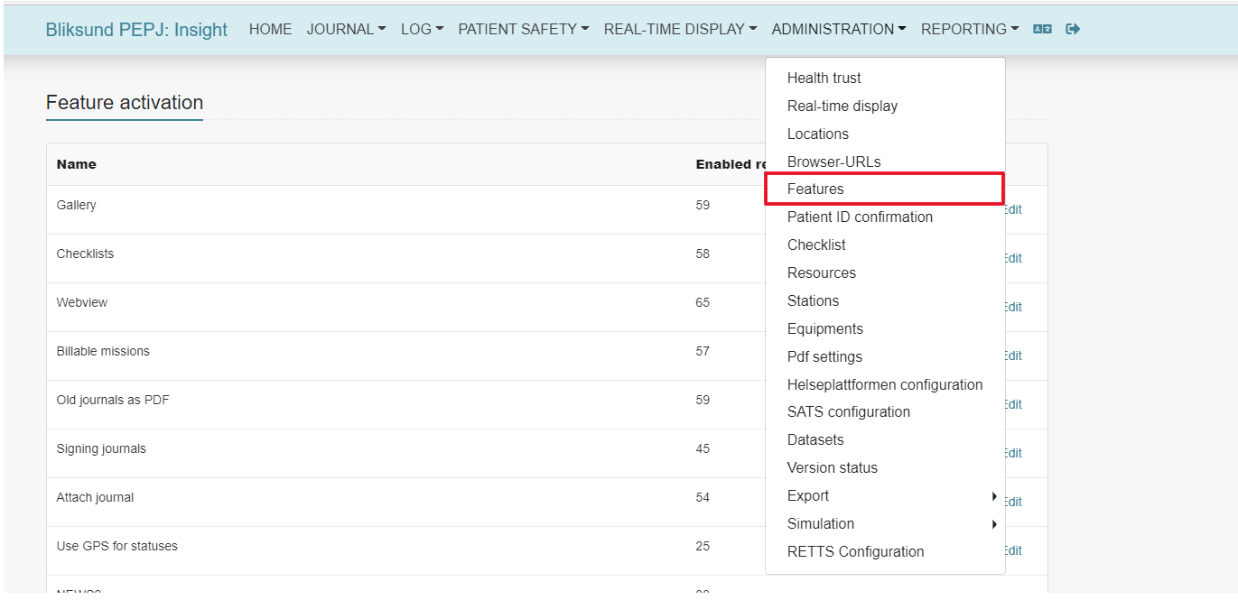Choose Datasets menu entry
The height and width of the screenshot is (600, 1238).
[885, 439]
